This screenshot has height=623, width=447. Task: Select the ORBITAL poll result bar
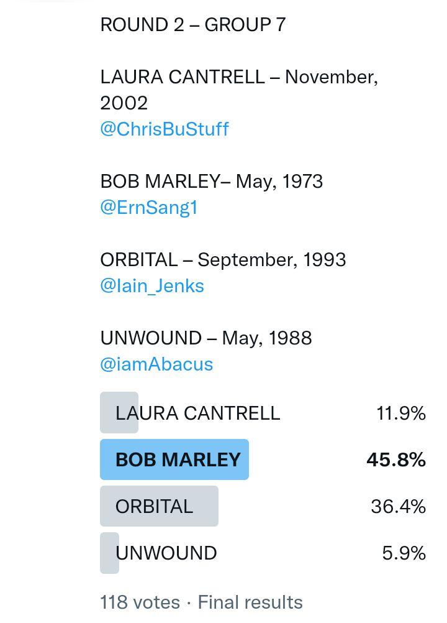pyautogui.click(x=159, y=506)
